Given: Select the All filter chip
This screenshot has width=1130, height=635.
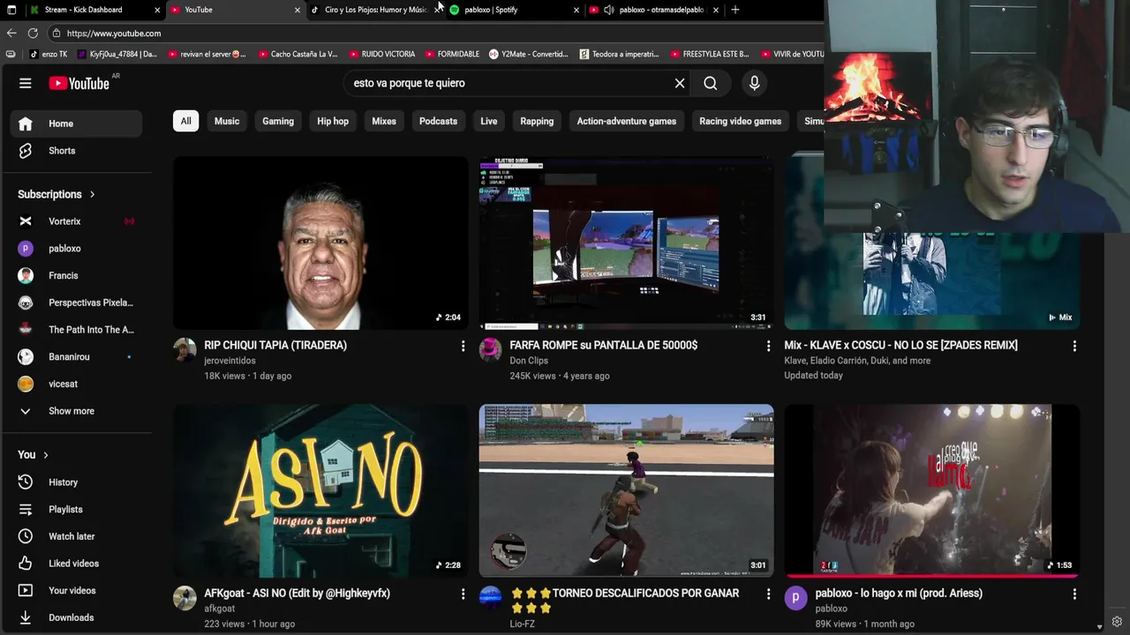Looking at the screenshot, I should click(185, 121).
